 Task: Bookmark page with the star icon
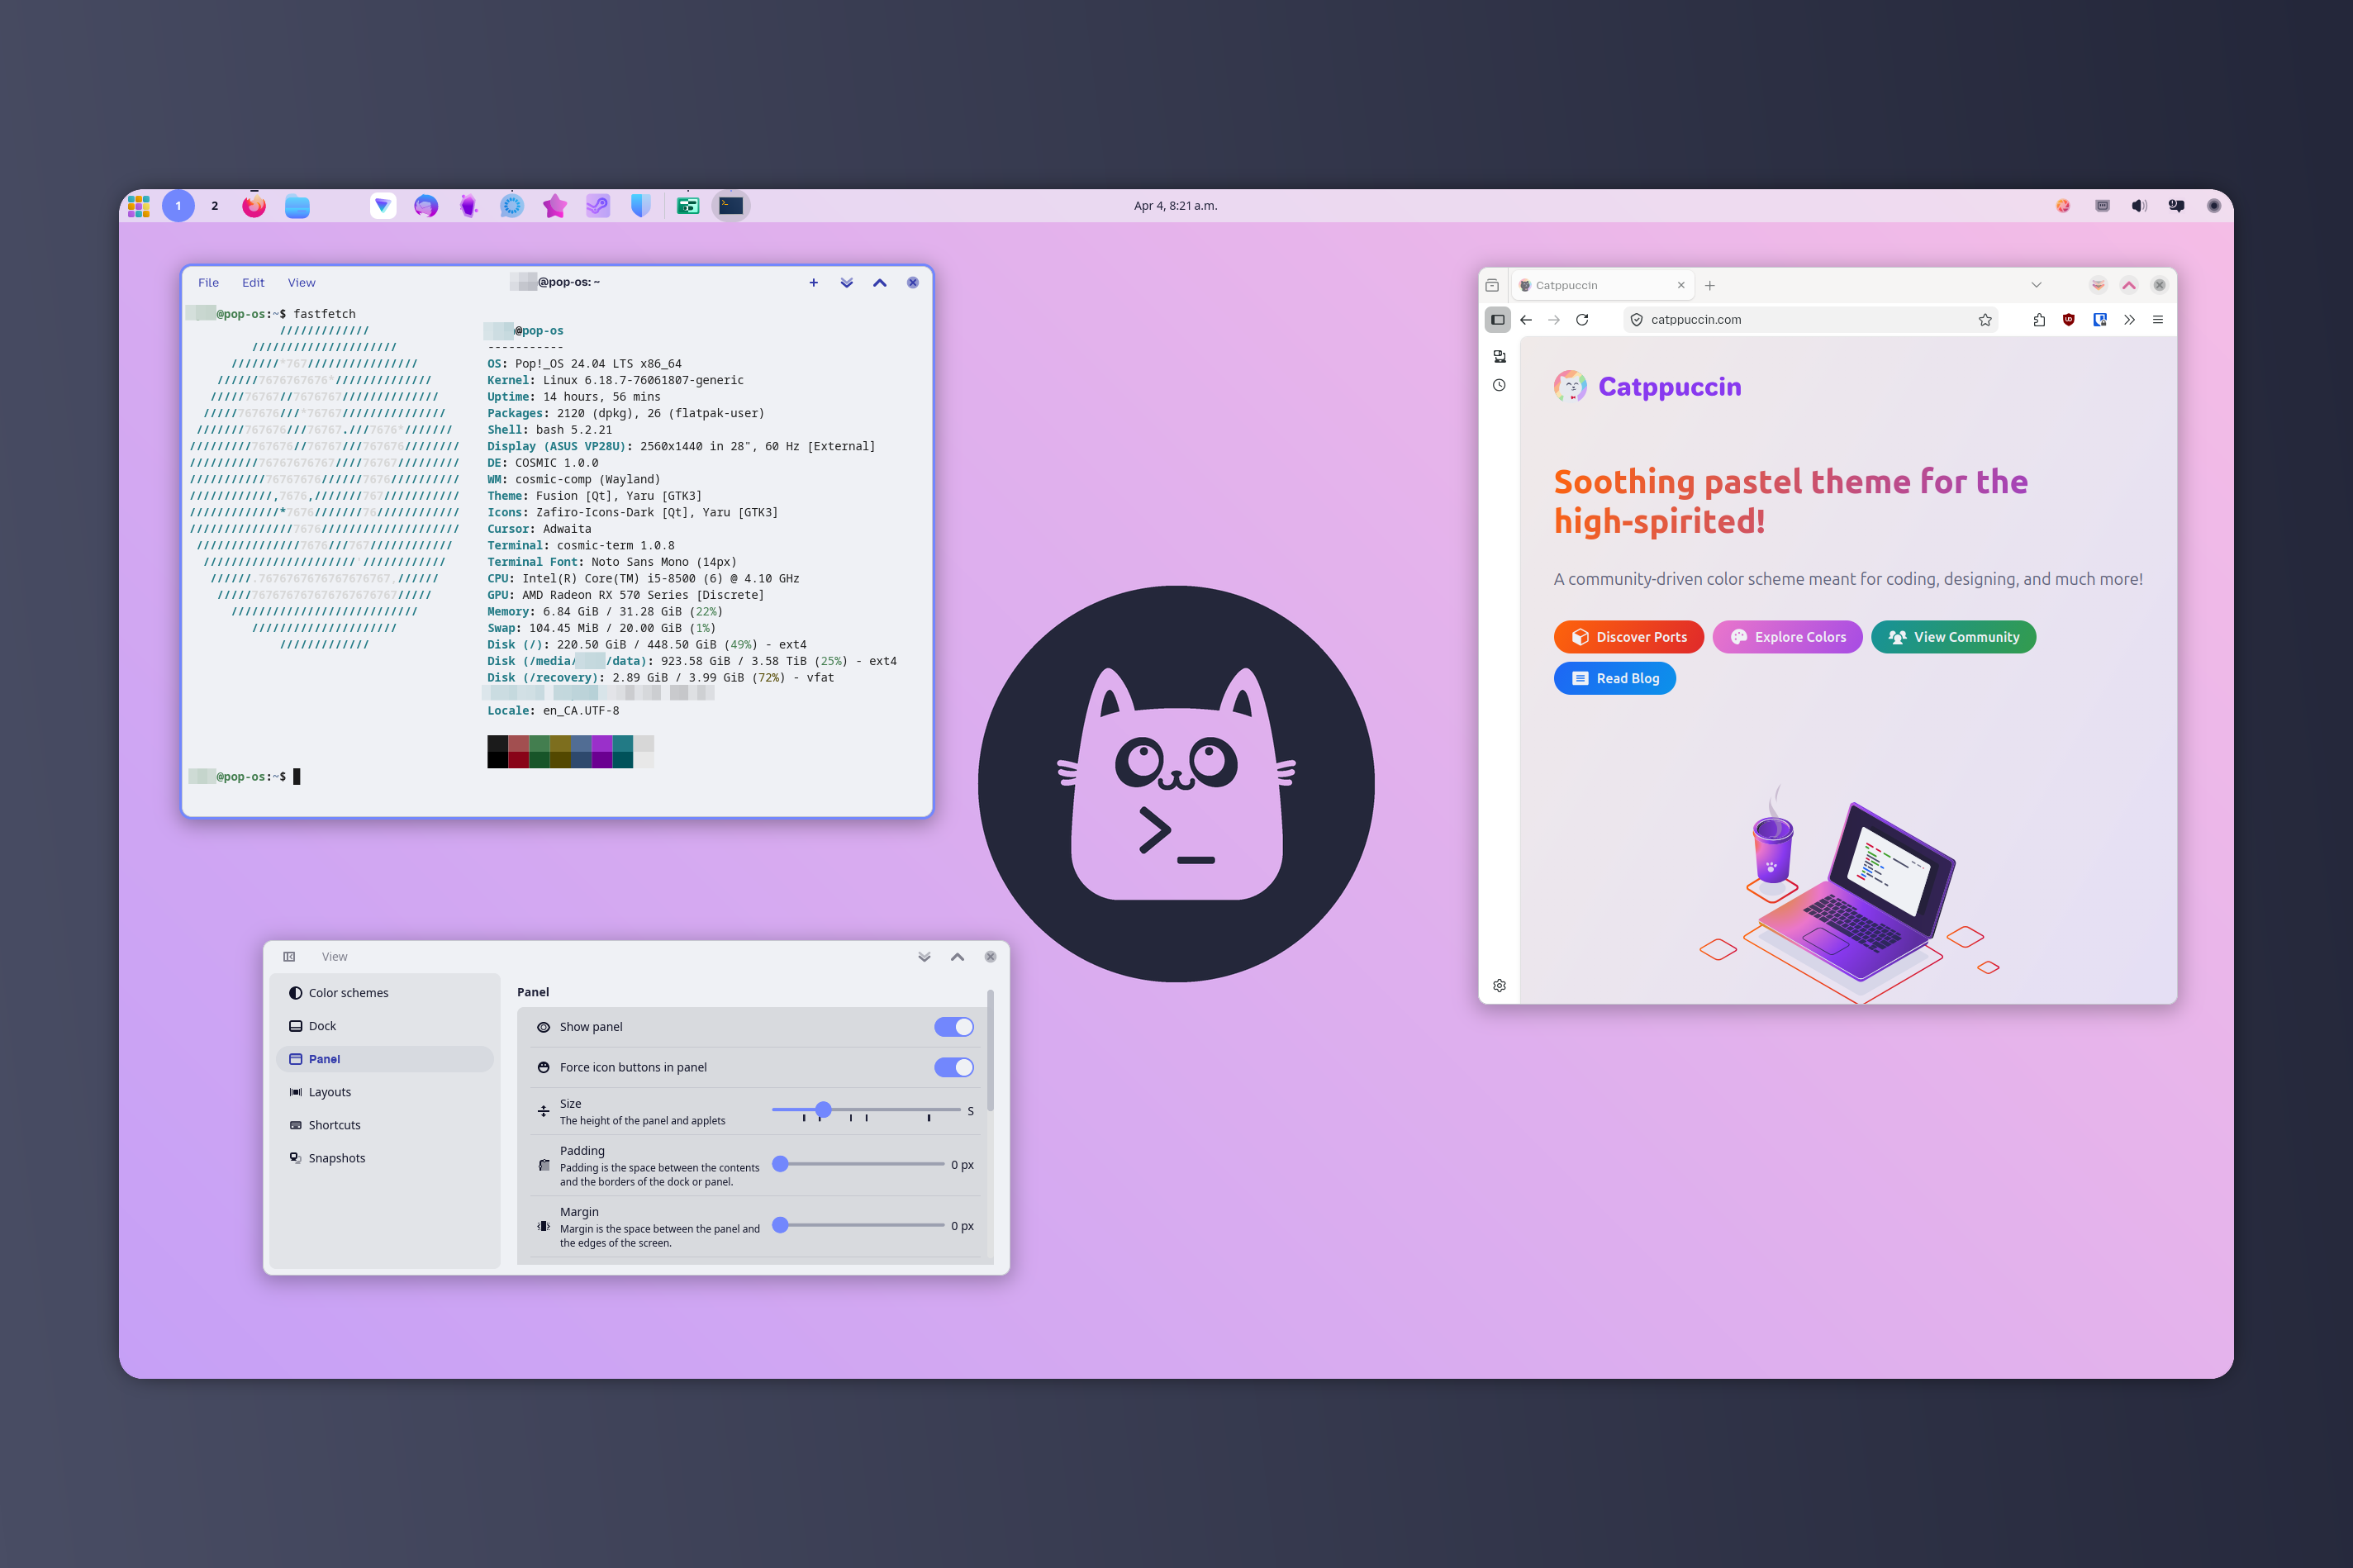click(x=1985, y=320)
